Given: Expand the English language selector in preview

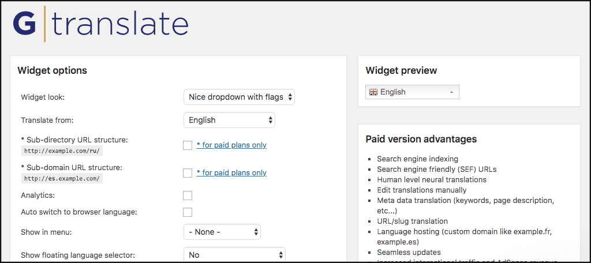Looking at the screenshot, I should click(412, 92).
